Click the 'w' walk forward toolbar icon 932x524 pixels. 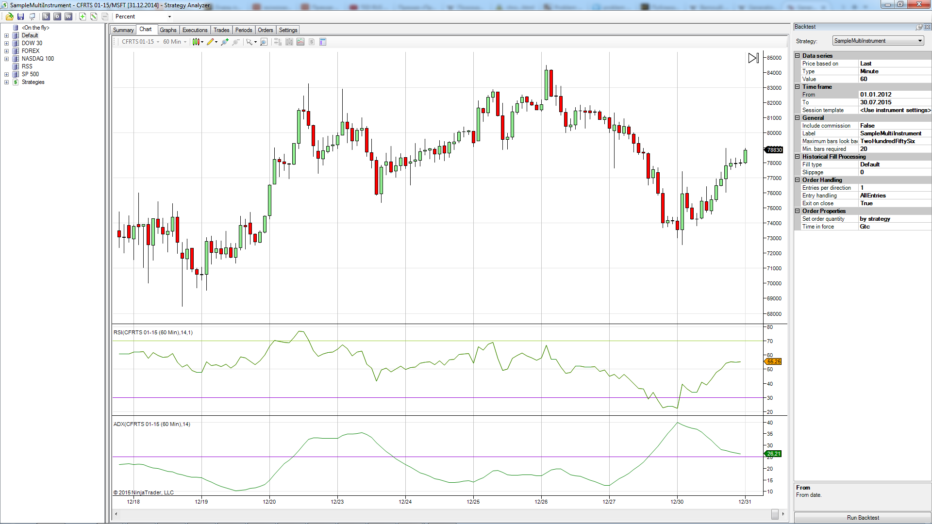pyautogui.click(x=68, y=16)
